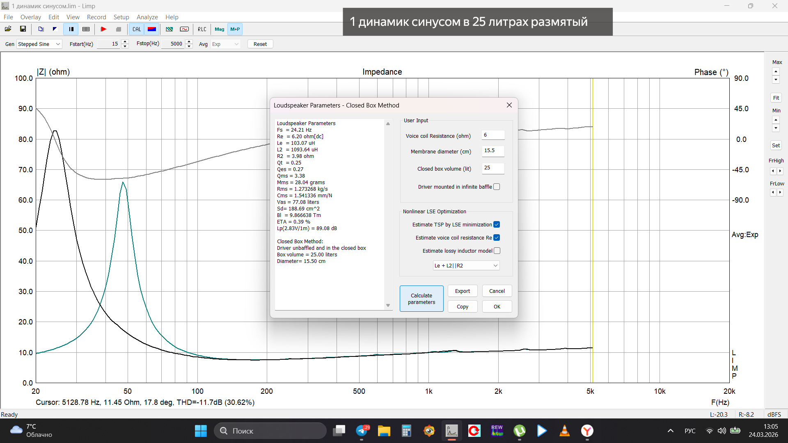Open the Analyze menu
788x443 pixels.
pyautogui.click(x=147, y=17)
